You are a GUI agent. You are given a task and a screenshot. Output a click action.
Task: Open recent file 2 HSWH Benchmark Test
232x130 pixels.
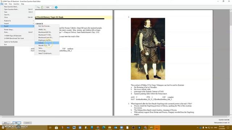click(x=17, y=38)
